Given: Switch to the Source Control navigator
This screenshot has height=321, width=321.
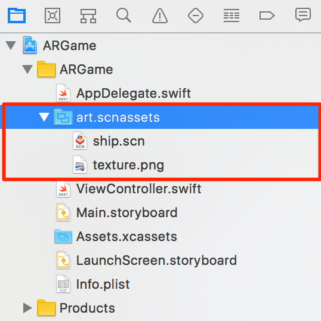Looking at the screenshot, I should click(x=53, y=16).
